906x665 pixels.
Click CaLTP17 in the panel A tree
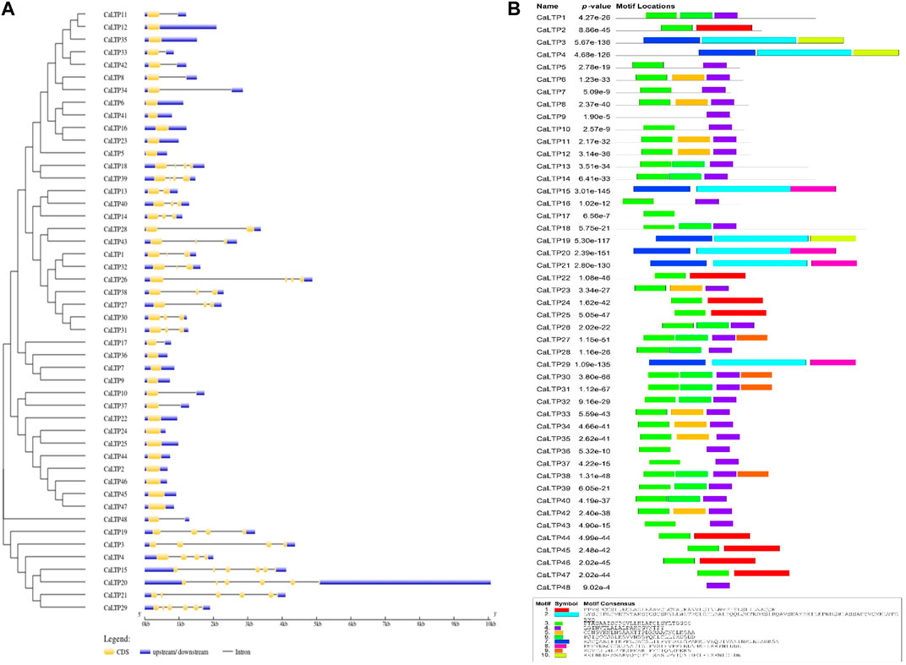(x=116, y=342)
